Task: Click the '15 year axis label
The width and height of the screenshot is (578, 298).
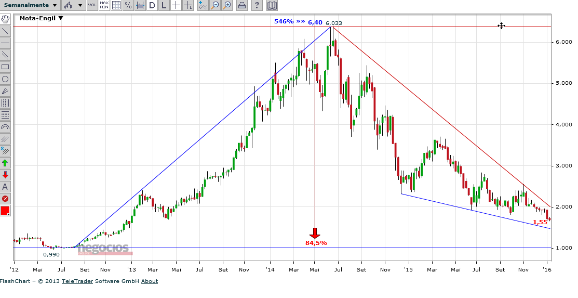Action: coord(408,270)
